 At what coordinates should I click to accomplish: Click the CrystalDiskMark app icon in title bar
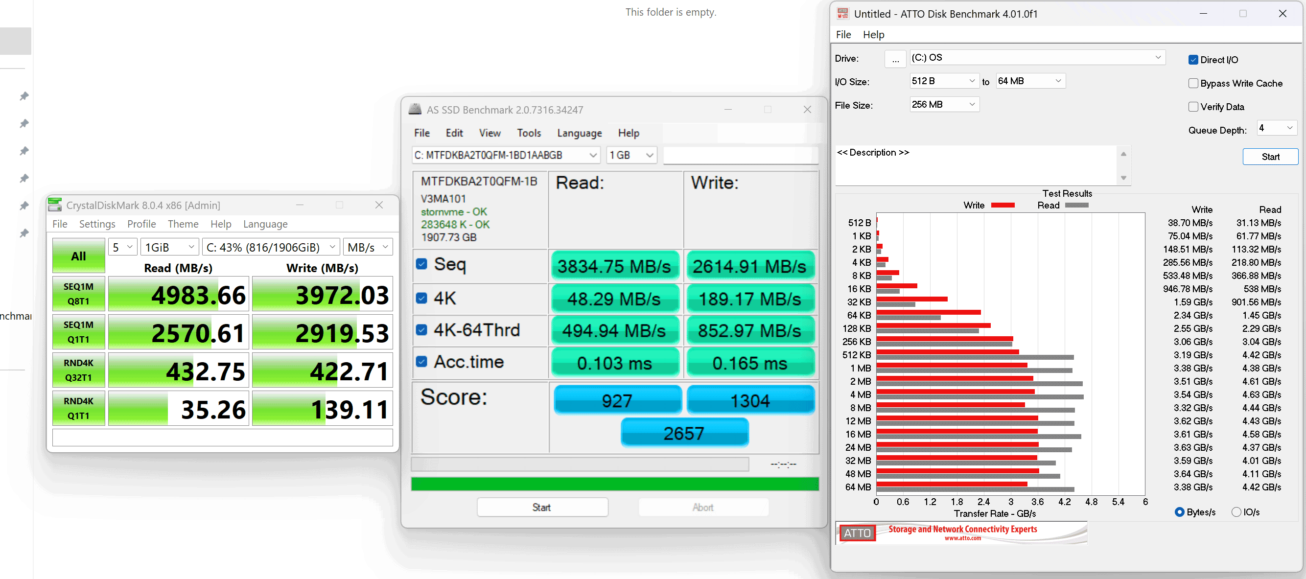[55, 205]
